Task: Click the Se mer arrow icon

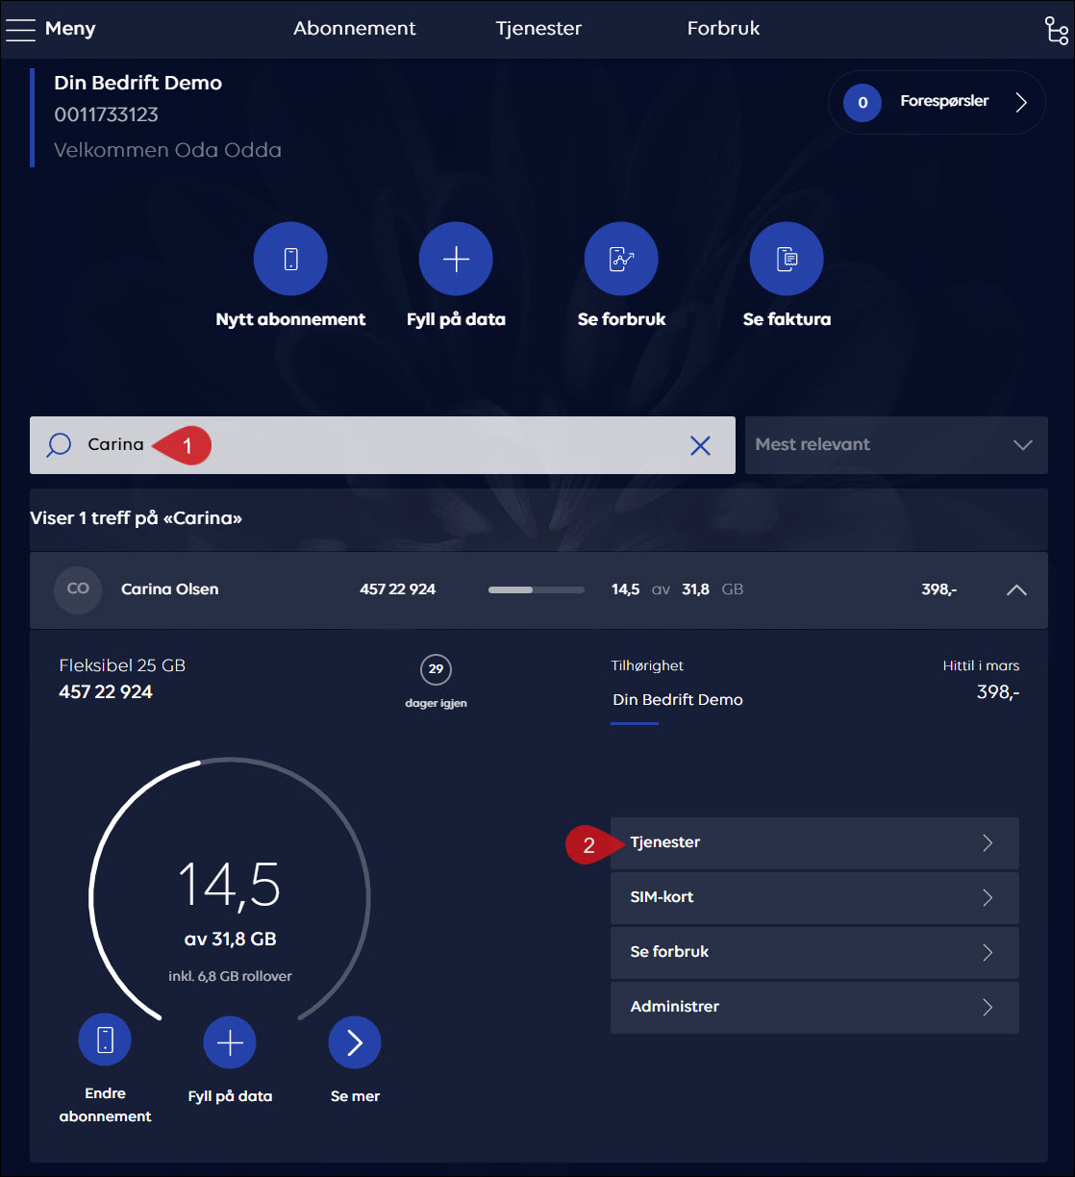Action: 355,1042
